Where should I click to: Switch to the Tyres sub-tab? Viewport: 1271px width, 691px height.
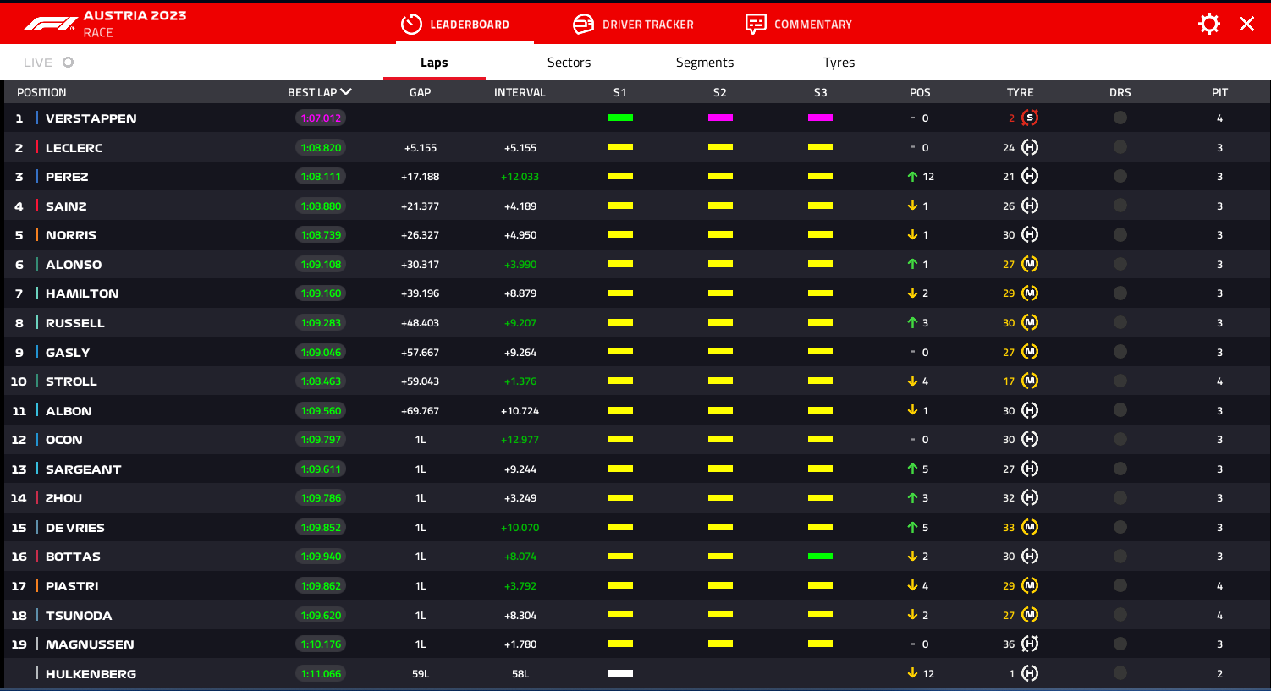839,63
